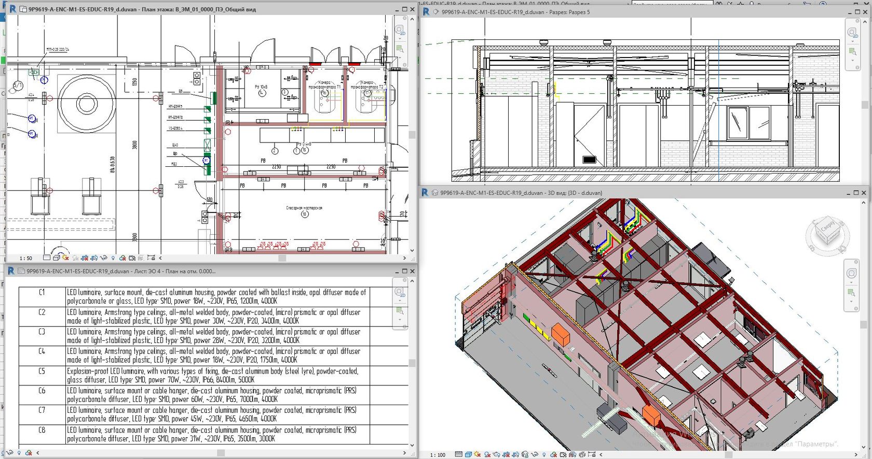Open Temporary Hide/Isolate in 3D view bar
The image size is (872, 459).
pyautogui.click(x=535, y=454)
